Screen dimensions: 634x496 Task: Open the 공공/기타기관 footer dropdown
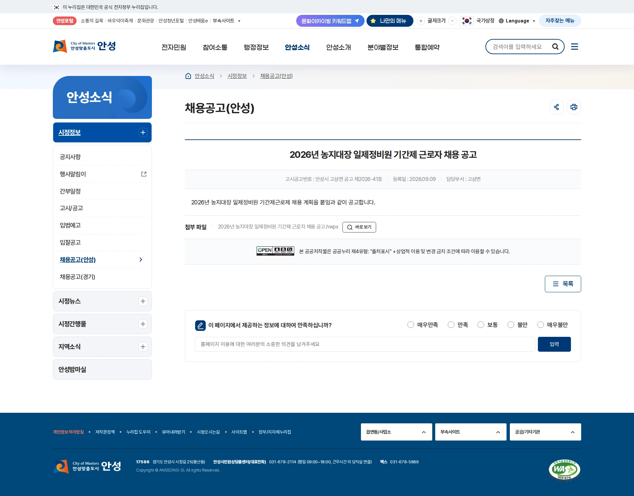[x=546, y=432]
